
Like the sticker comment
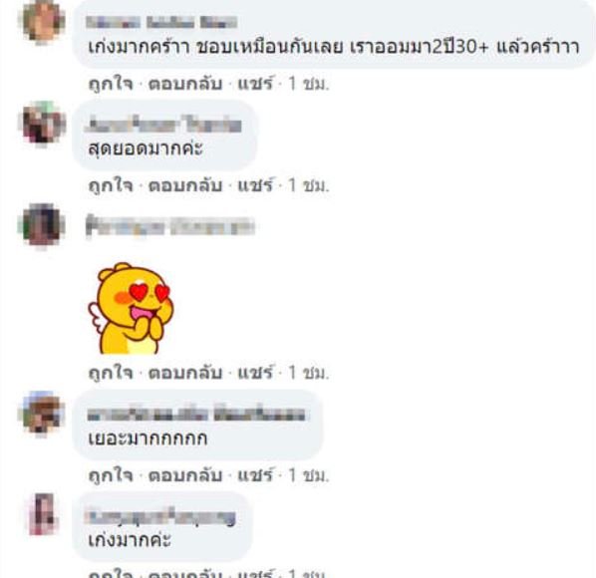pyautogui.click(x=111, y=373)
